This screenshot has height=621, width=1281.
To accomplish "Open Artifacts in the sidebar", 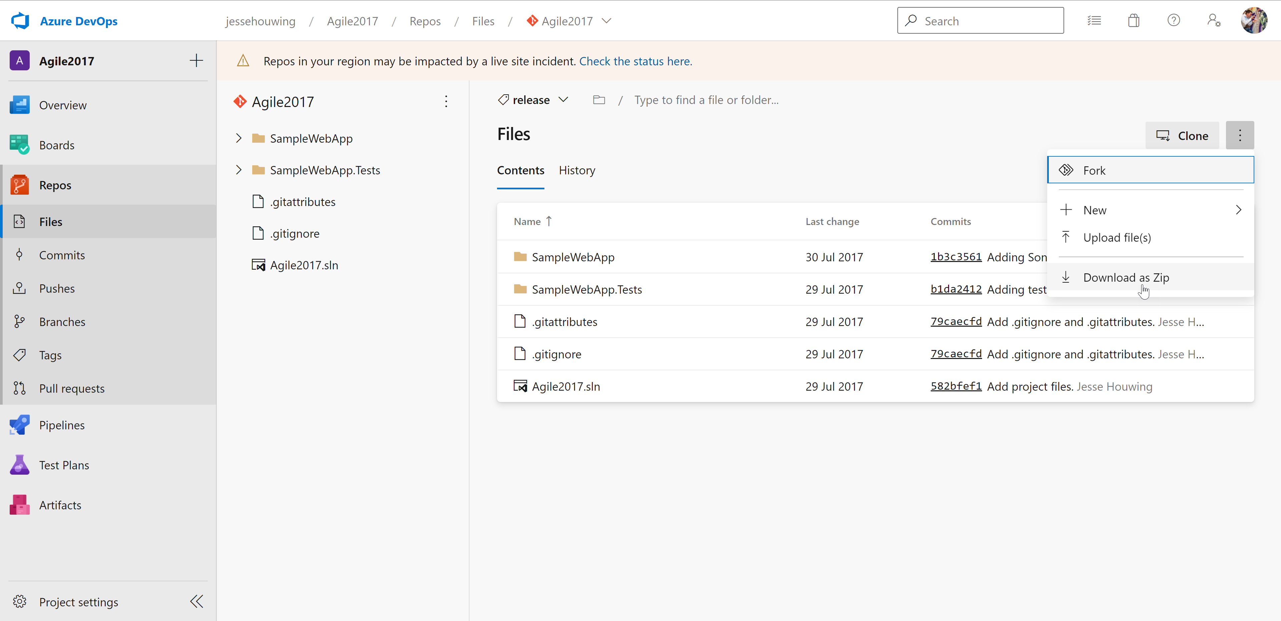I will coord(108,505).
